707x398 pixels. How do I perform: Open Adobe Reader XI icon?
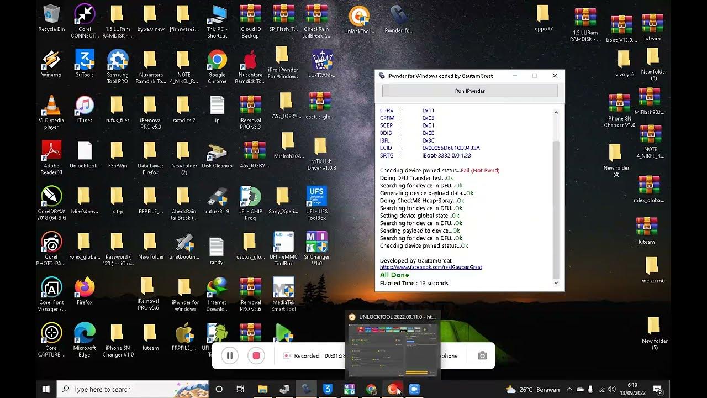pos(51,158)
